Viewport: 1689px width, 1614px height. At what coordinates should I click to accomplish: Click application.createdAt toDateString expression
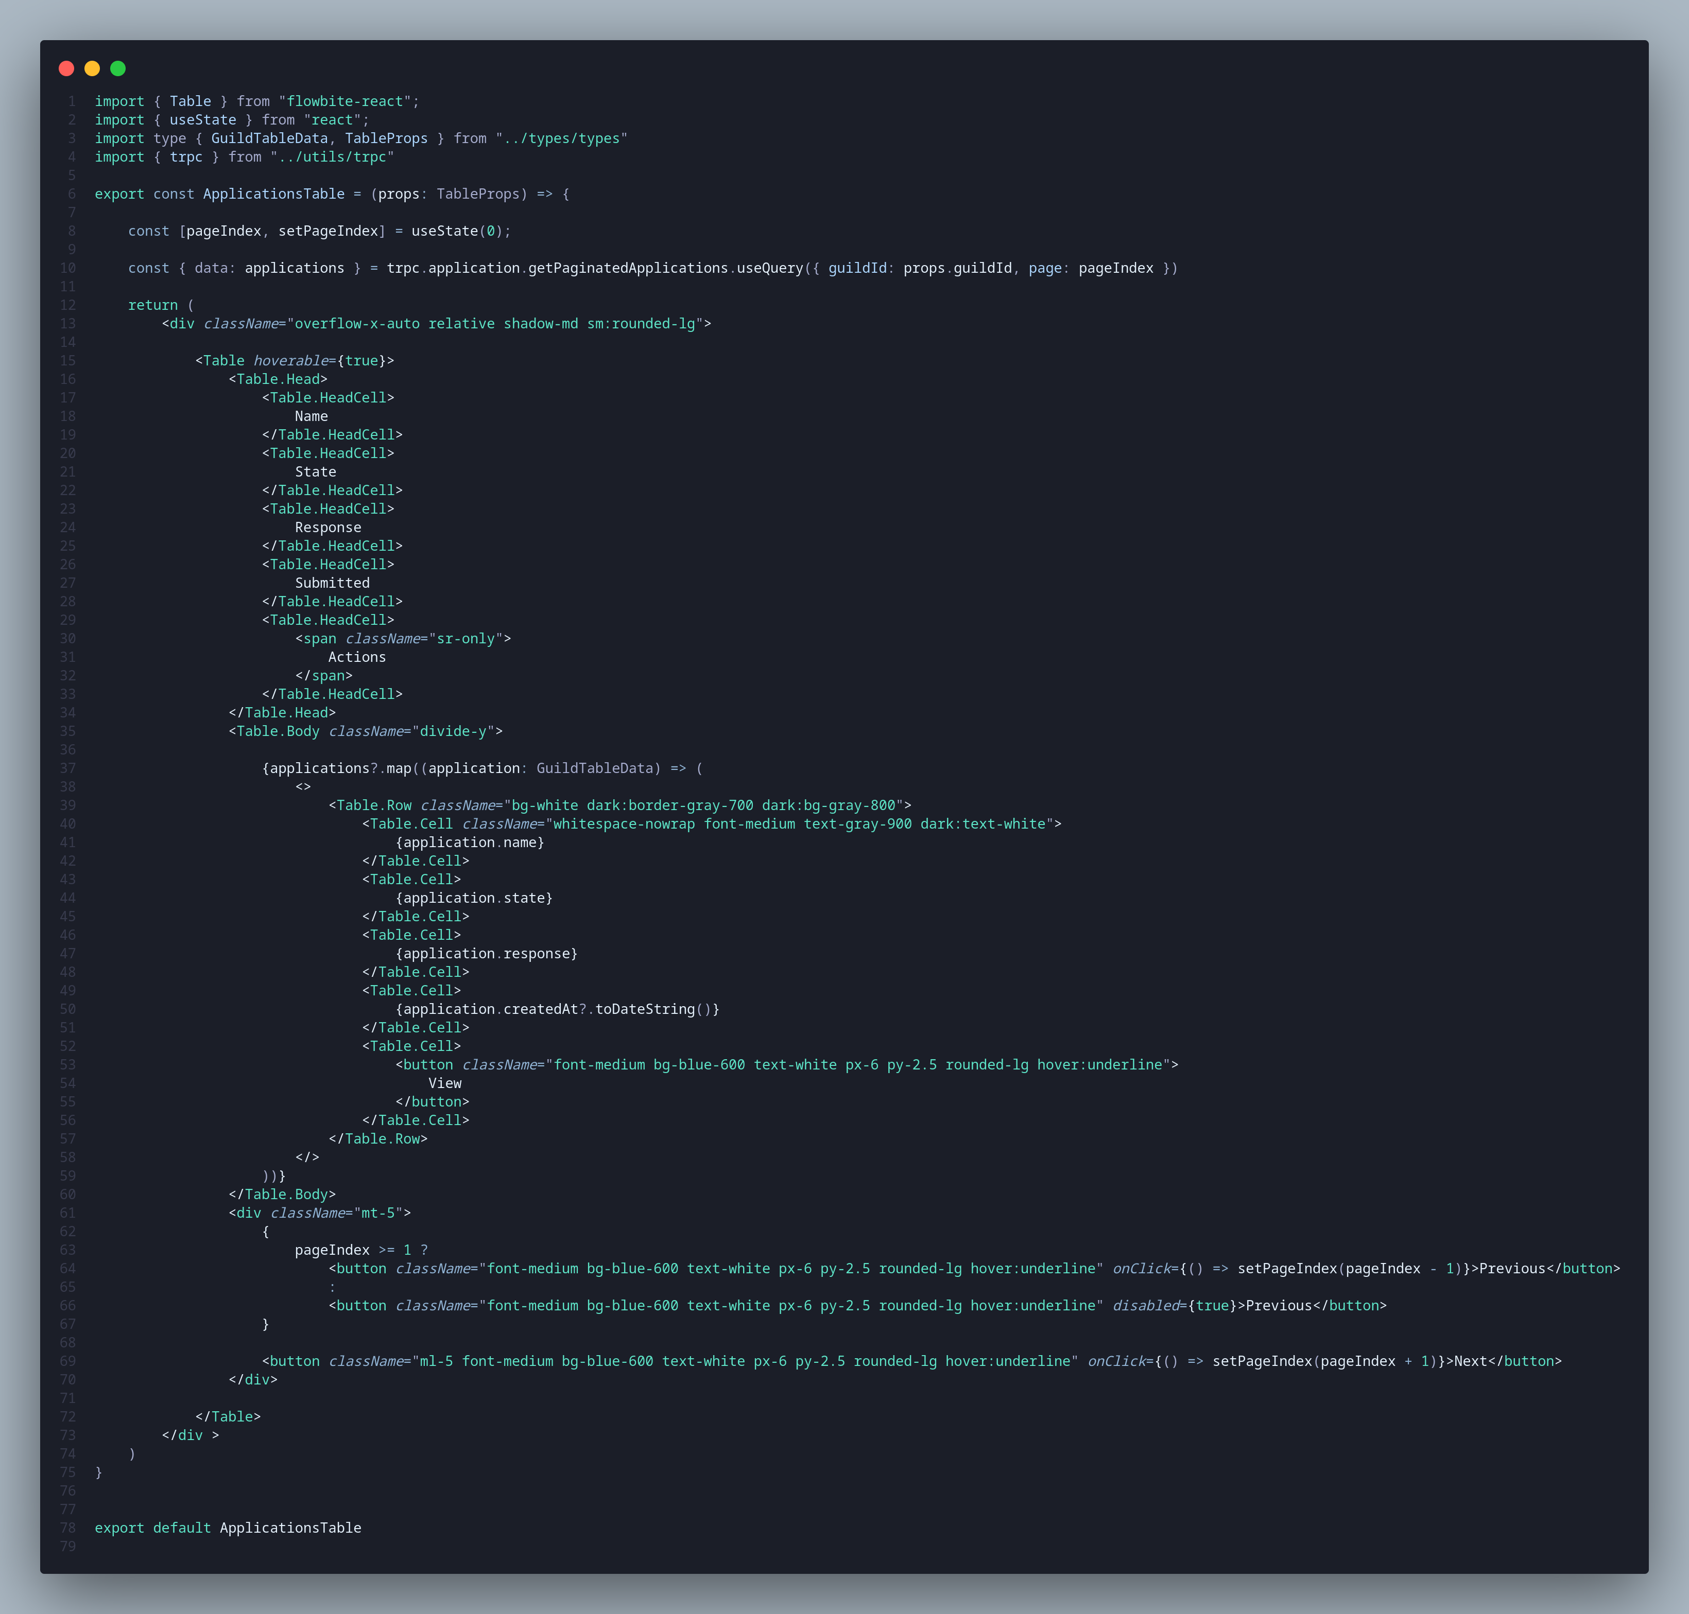(x=557, y=1009)
